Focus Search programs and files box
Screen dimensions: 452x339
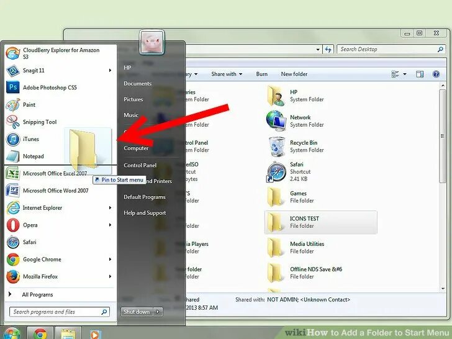click(x=60, y=312)
